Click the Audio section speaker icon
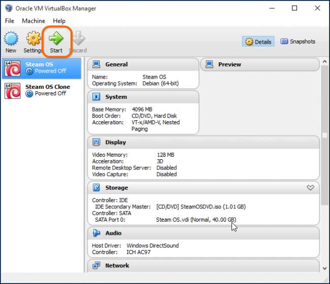 96,233
